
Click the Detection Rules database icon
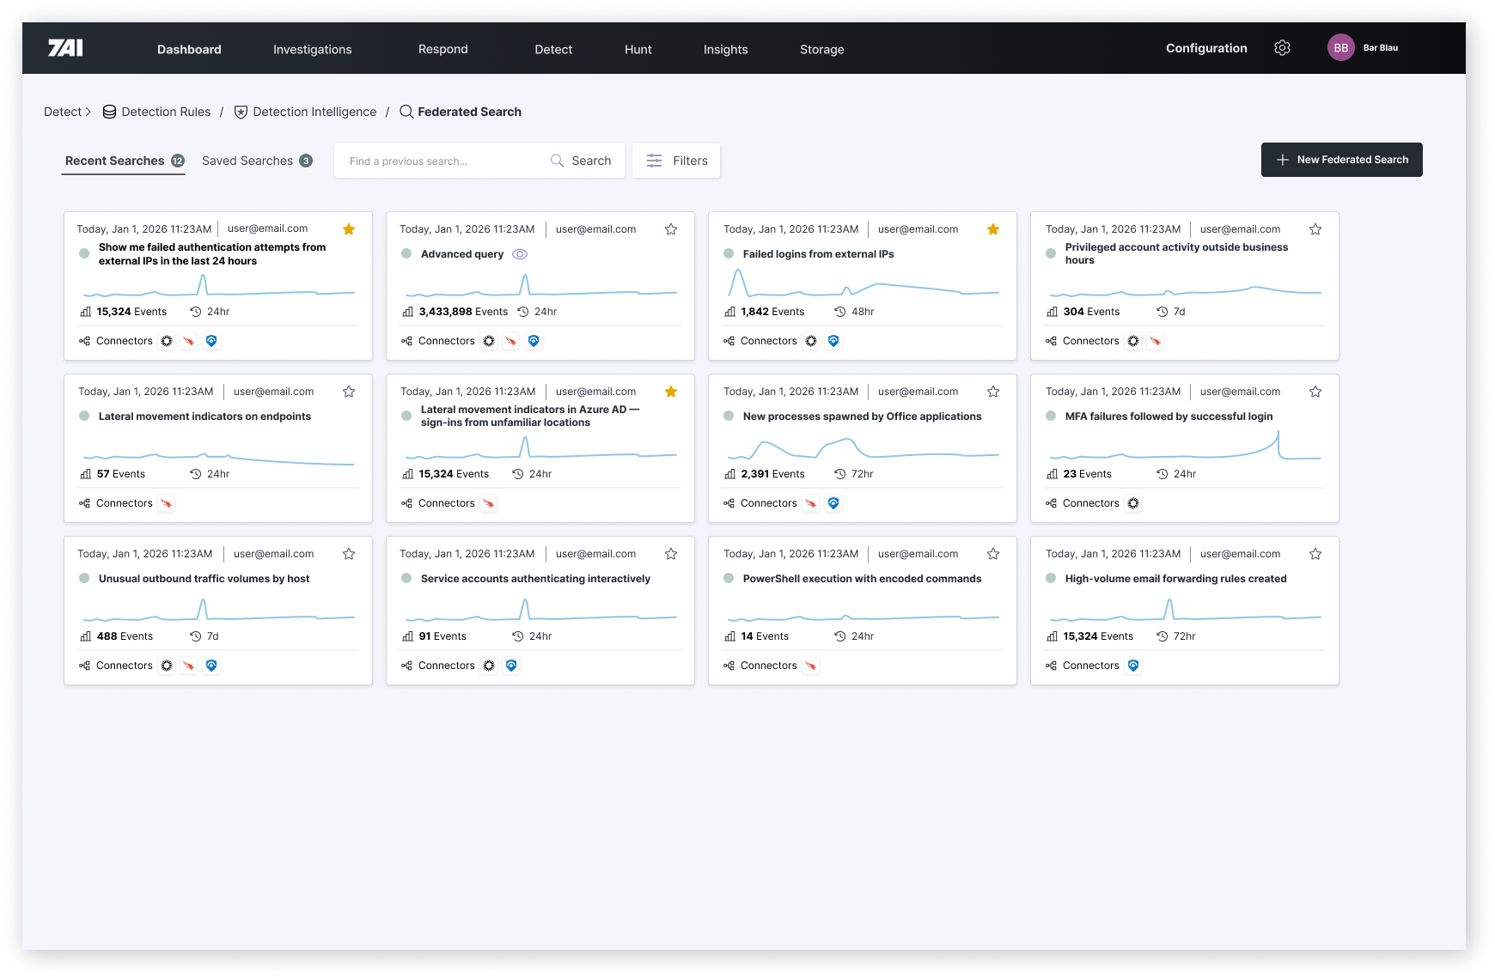pyautogui.click(x=109, y=112)
